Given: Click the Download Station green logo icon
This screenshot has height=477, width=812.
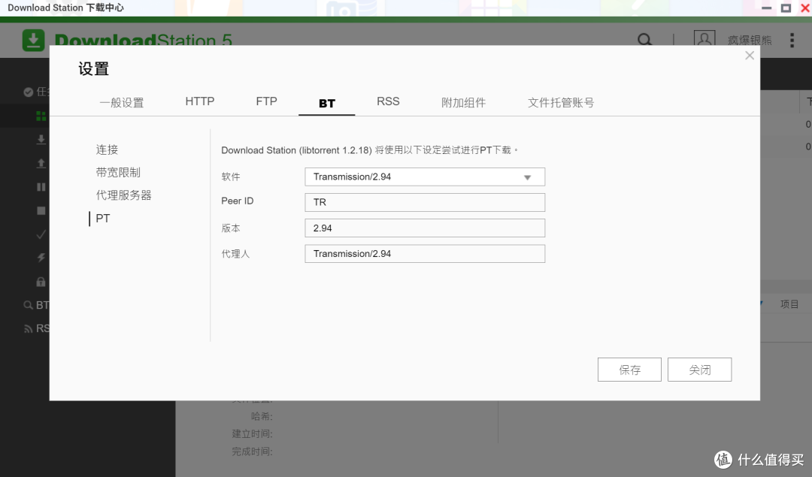Looking at the screenshot, I should [x=33, y=40].
